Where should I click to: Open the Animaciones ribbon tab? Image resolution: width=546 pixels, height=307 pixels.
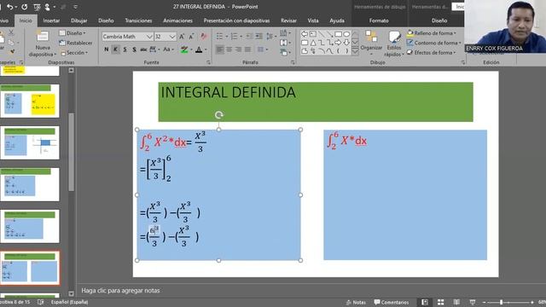coord(178,20)
